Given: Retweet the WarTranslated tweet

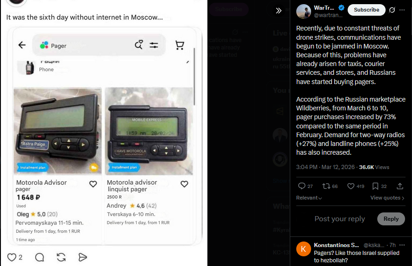Looking at the screenshot, I should [x=326, y=186].
